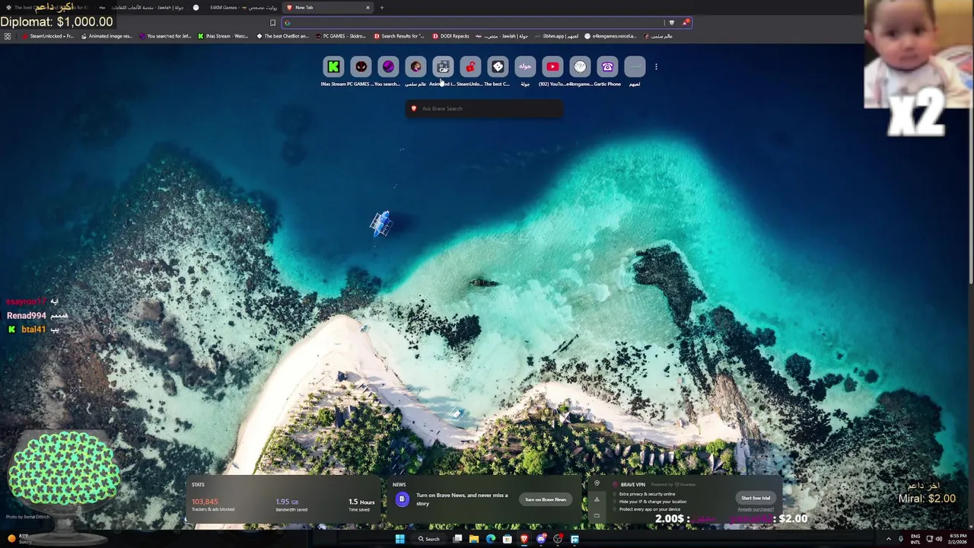Screen dimensions: 974x548
Task: Click the Brave News card icon
Action: click(x=402, y=499)
